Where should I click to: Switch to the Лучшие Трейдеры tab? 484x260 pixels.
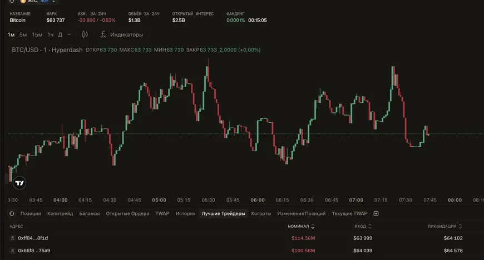pos(223,213)
